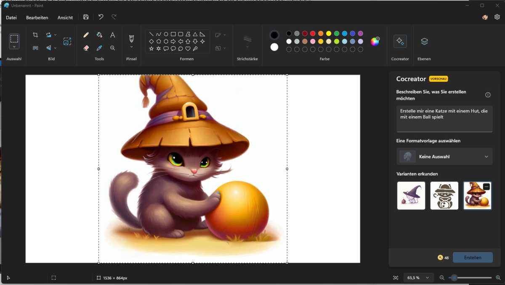Screen dimensions: 505x285
Task: Select the star shape in Formen
Action: coord(150,48)
